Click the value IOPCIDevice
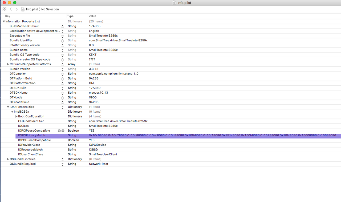 pos(97,145)
